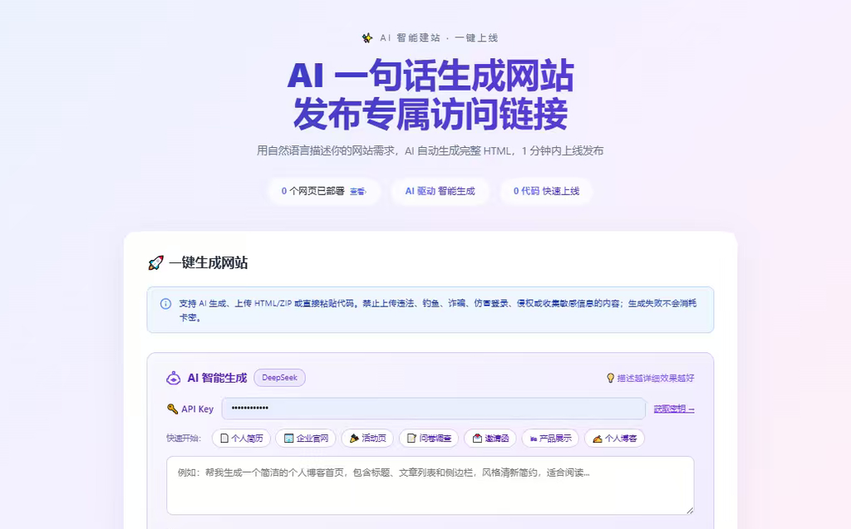Click the subtitle starting 用自然语言描述
851x529 pixels.
[x=430, y=151]
